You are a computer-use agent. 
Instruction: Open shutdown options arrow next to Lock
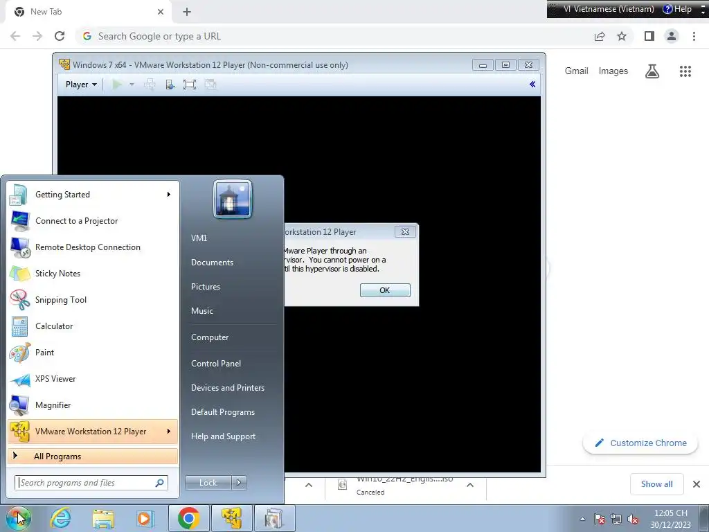coord(239,483)
